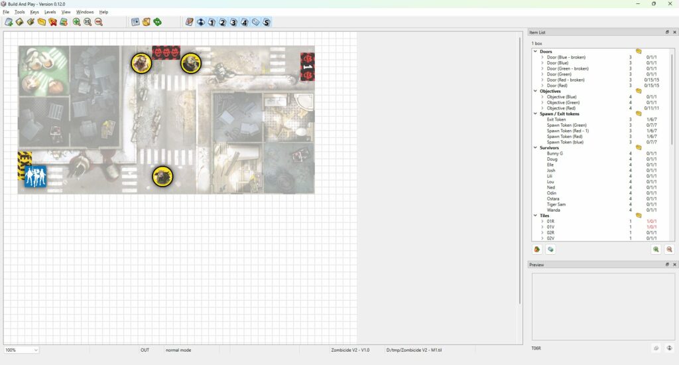Image resolution: width=679 pixels, height=365 pixels.
Task: Click the yellow folder open icon in toolbar
Action: (x=42, y=22)
